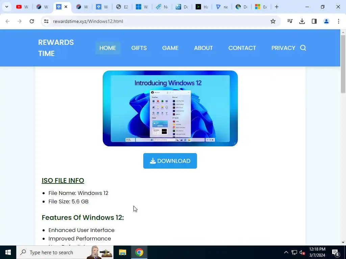Open the HOME menu item
346x259 pixels.
[108, 48]
